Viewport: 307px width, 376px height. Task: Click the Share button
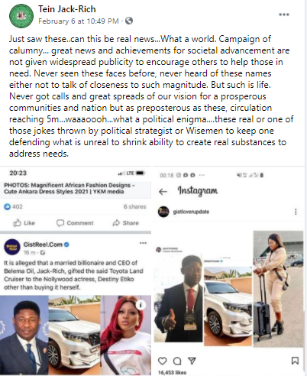click(125, 223)
